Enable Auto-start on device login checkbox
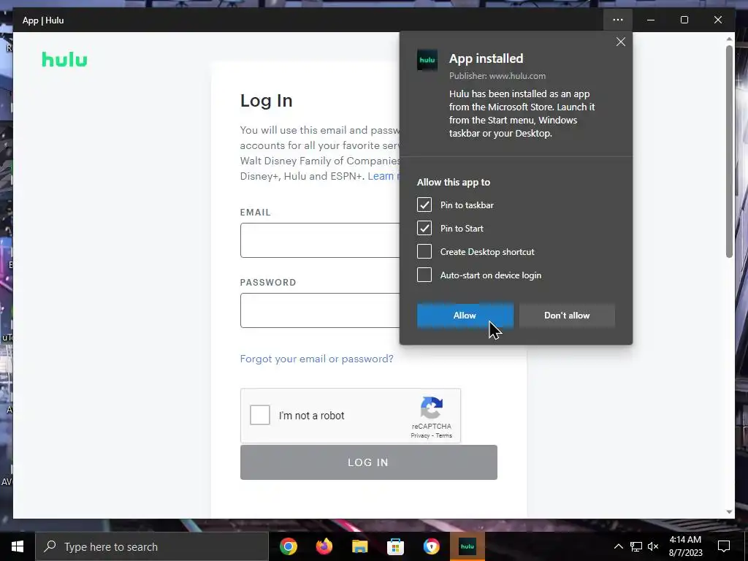This screenshot has height=561, width=748. click(424, 275)
